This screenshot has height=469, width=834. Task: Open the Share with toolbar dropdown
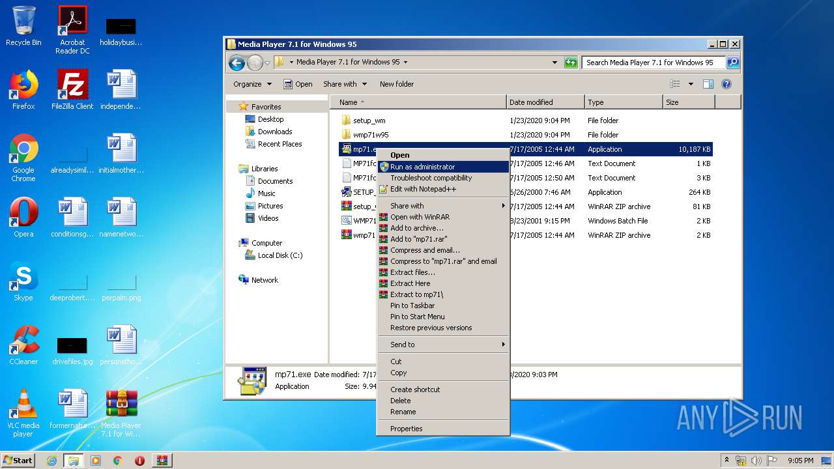345,84
